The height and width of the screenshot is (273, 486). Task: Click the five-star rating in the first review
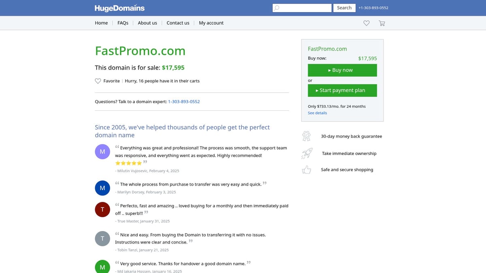128,163
